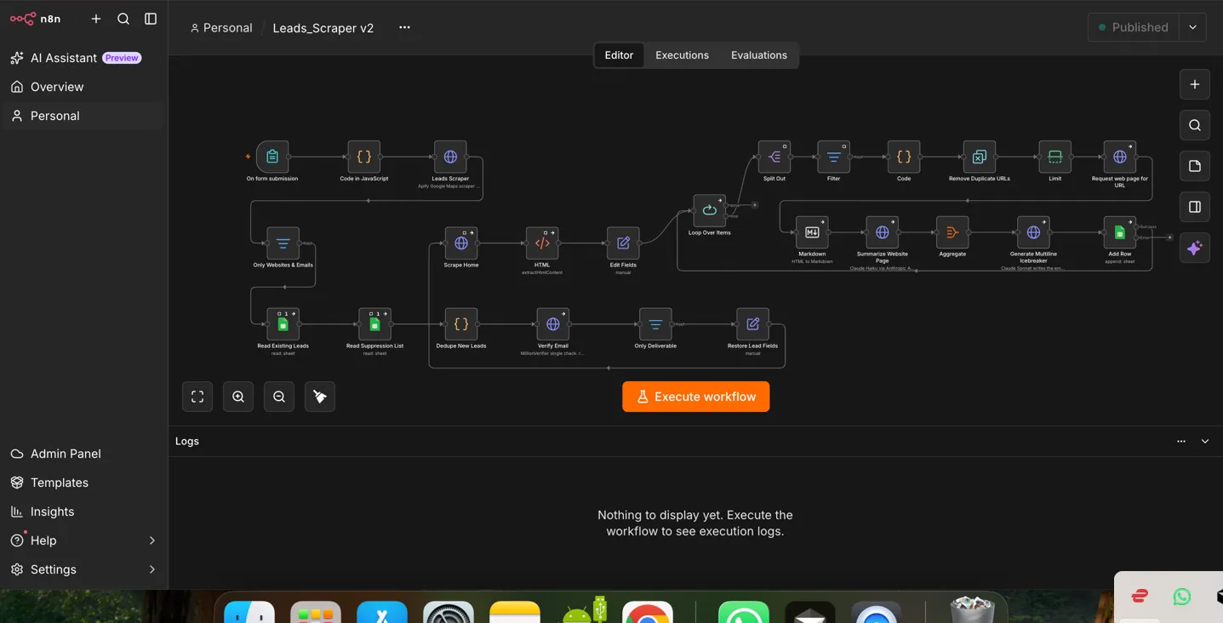1223x623 pixels.
Task: Open canvas search magnifier button
Action: [1195, 125]
